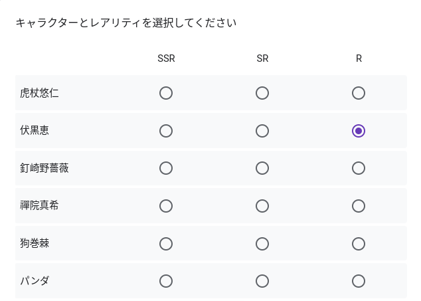Click the 虎杖悠仁 row label
421x301 pixels.
pos(39,93)
